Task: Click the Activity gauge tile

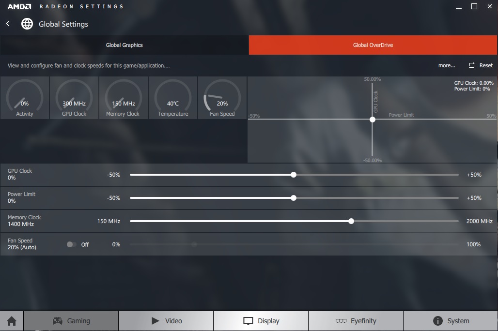Action: click(x=24, y=98)
